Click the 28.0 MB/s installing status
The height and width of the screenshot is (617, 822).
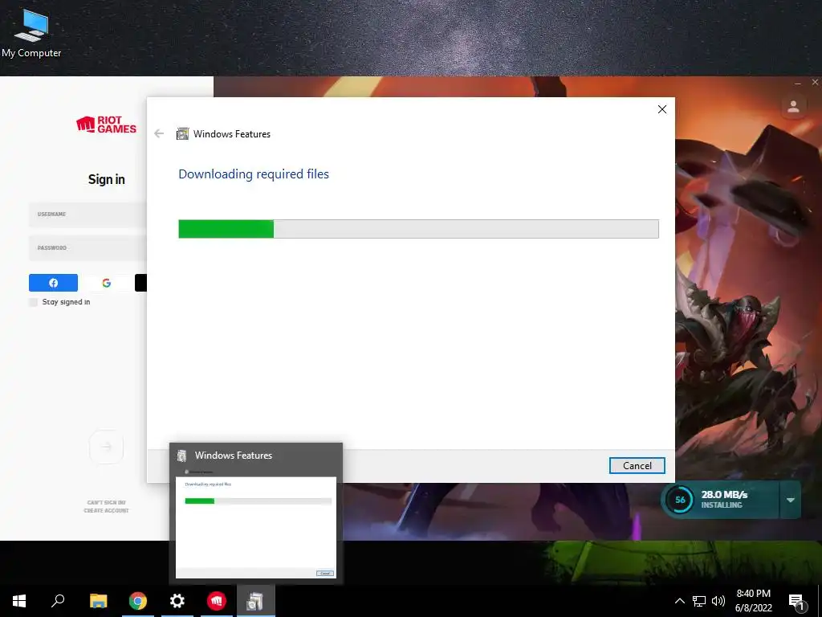point(725,500)
